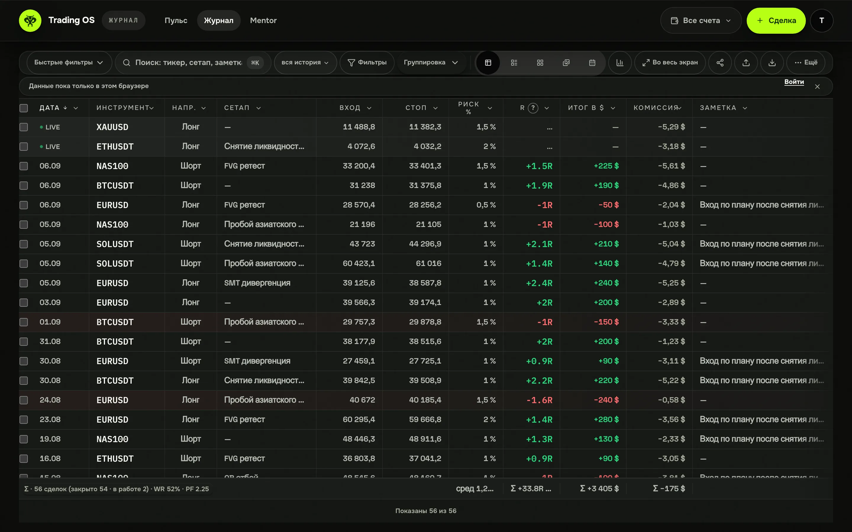The width and height of the screenshot is (852, 532).
Task: Click the +225 $ result cell
Action: [x=593, y=166]
